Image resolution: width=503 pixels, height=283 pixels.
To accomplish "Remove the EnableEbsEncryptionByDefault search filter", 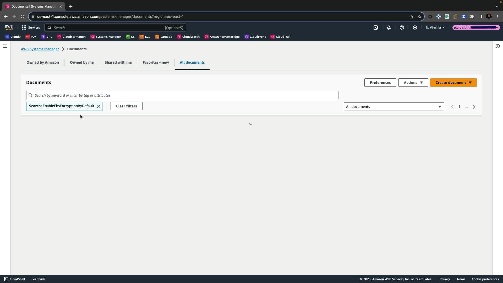I will coord(99,106).
